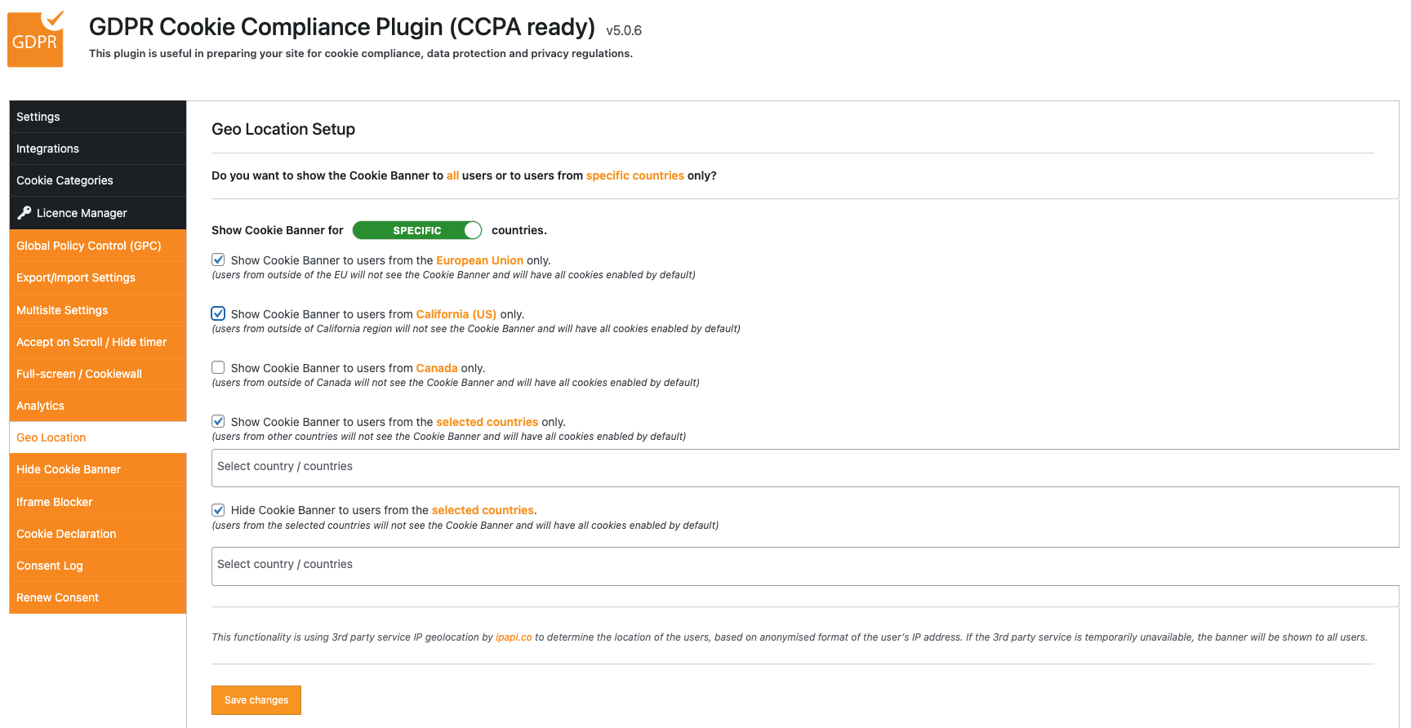Open the Consent Log tab
This screenshot has height=728, width=1411.
(50, 566)
